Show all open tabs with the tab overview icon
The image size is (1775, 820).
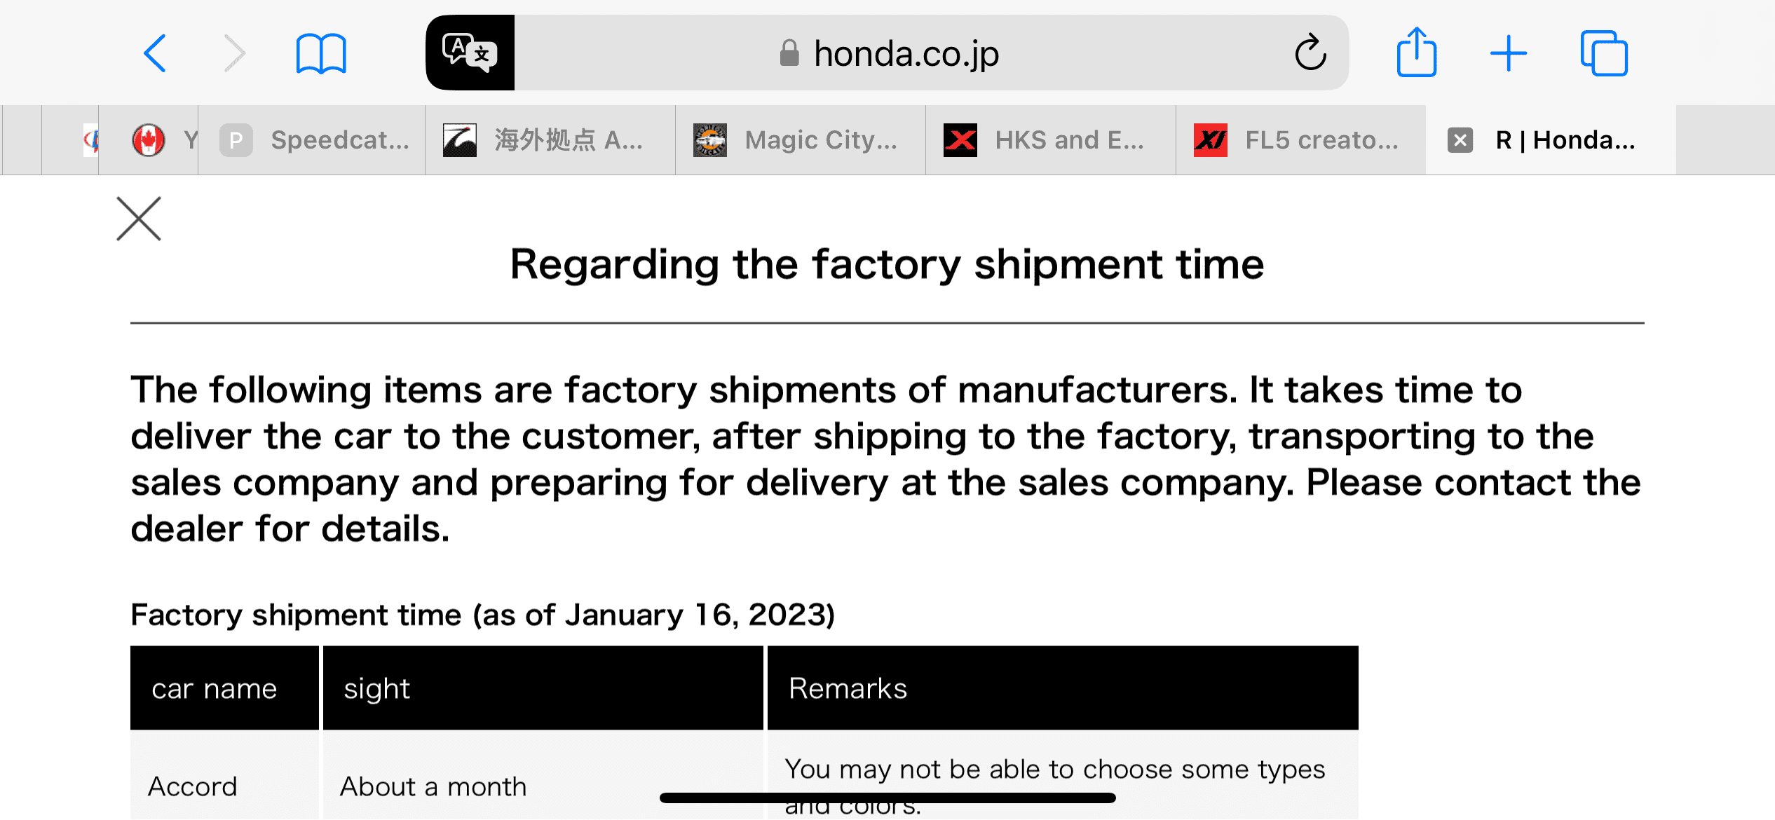point(1604,53)
